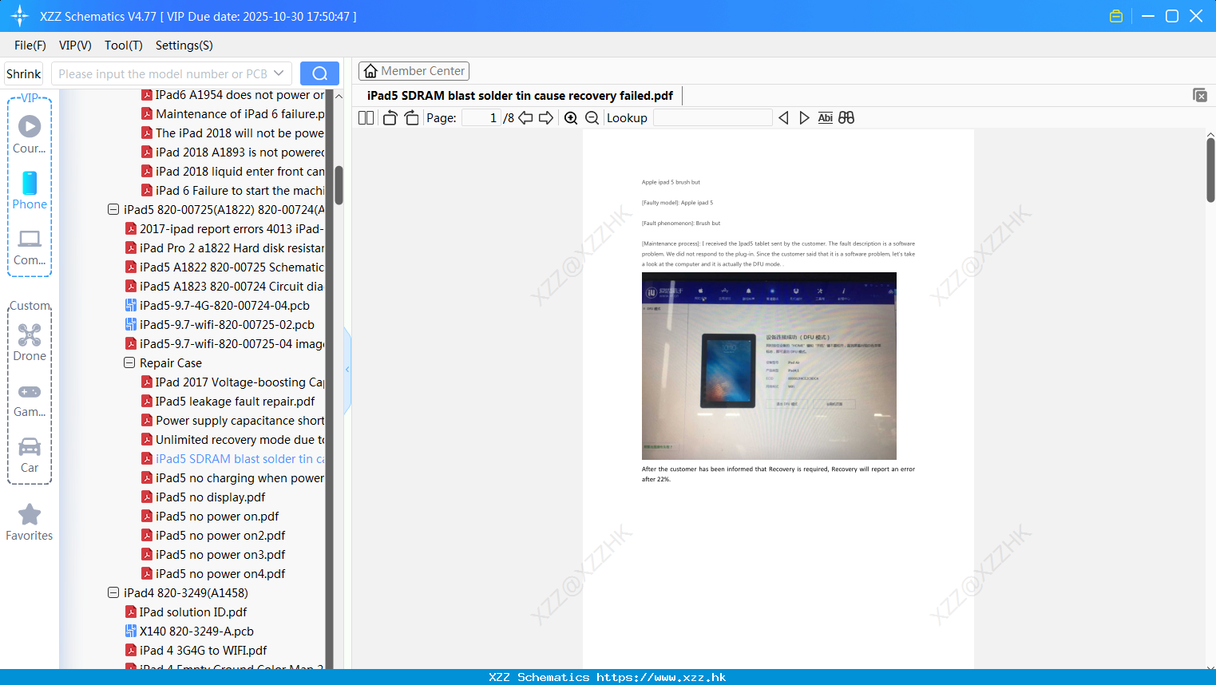The height and width of the screenshot is (685, 1216).
Task: Rotate the PDF page clockwise
Action: (x=411, y=118)
